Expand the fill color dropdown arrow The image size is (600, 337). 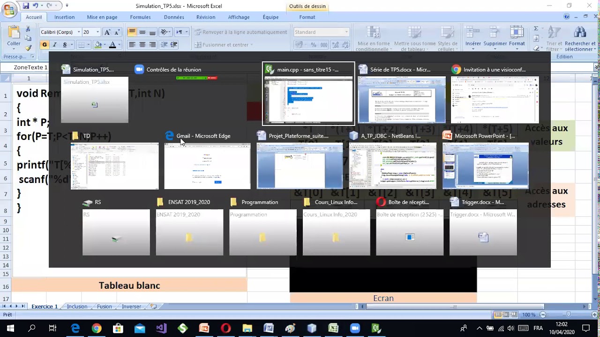[x=105, y=45]
